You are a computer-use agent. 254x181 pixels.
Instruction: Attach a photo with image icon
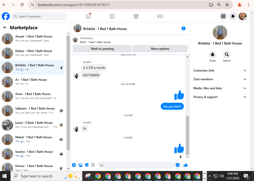[x=80, y=165]
